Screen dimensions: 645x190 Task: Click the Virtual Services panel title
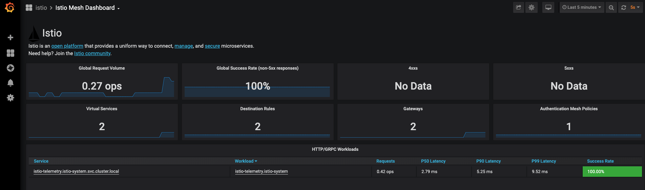[x=102, y=109]
